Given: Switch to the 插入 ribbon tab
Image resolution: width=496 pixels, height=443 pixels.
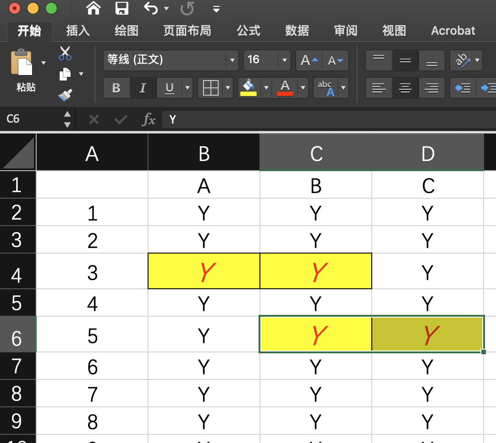Looking at the screenshot, I should click(x=77, y=31).
